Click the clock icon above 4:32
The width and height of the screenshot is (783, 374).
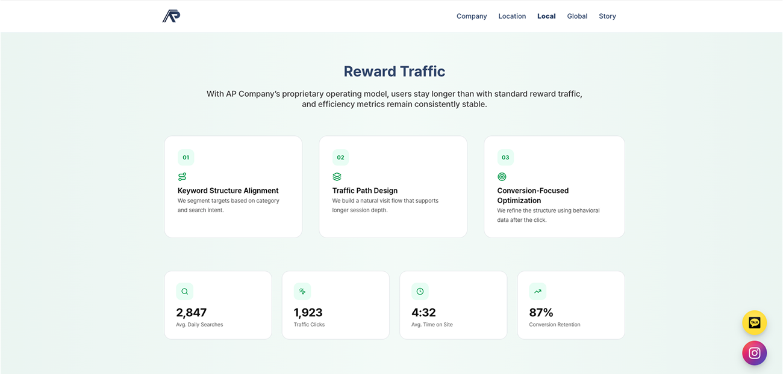pyautogui.click(x=420, y=292)
